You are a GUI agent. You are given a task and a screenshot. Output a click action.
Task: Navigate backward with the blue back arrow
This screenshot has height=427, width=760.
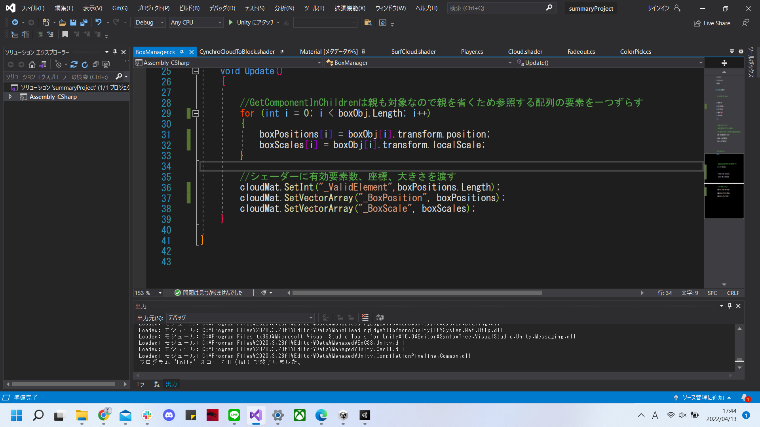(15, 23)
